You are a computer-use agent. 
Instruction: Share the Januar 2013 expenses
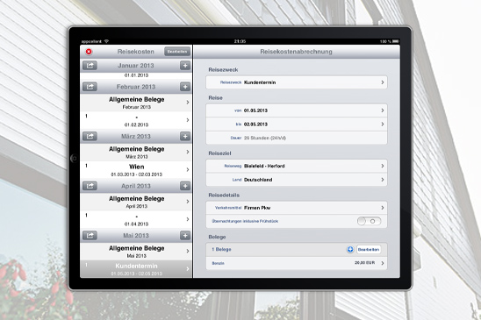coord(90,66)
